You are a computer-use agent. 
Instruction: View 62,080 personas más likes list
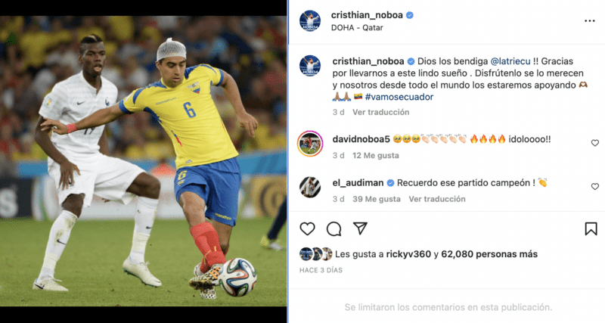(x=489, y=254)
